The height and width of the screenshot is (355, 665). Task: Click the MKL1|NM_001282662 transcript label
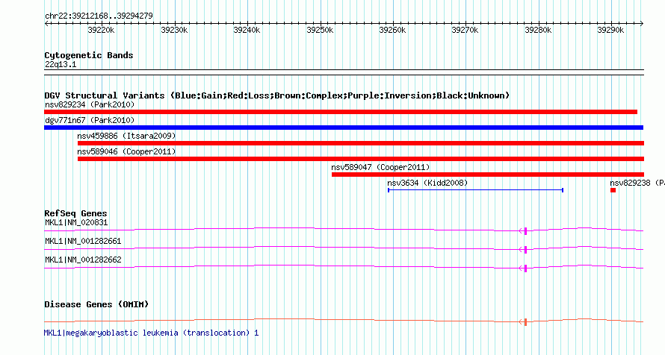(x=83, y=260)
